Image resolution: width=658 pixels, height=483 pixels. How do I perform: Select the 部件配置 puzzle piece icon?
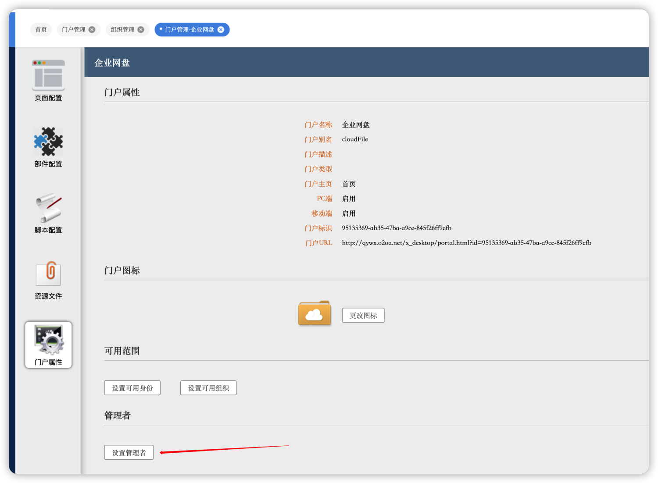point(48,142)
